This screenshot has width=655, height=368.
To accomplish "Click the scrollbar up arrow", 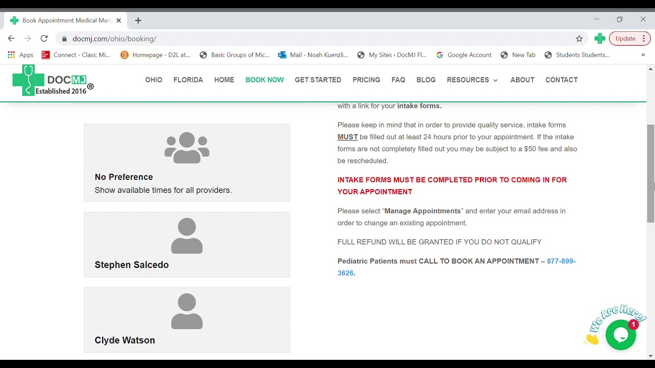I will click(x=651, y=69).
